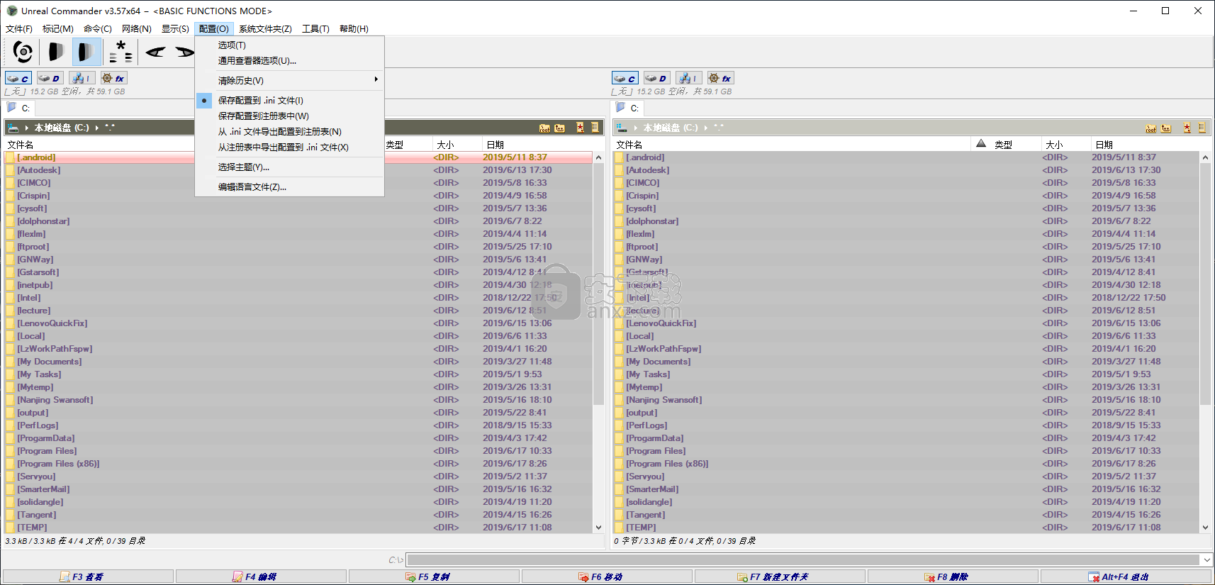Open the command line history dropdown

[1206, 560]
